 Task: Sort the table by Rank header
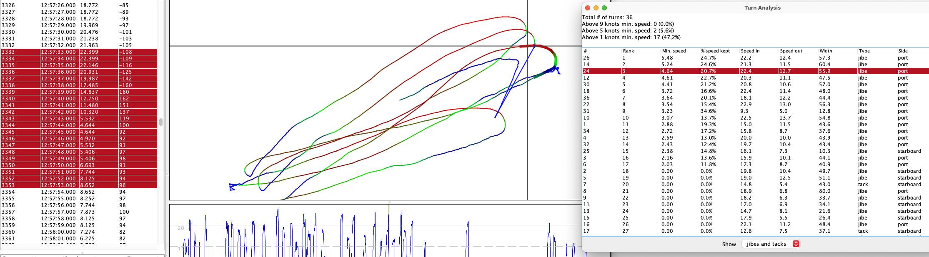click(x=628, y=51)
